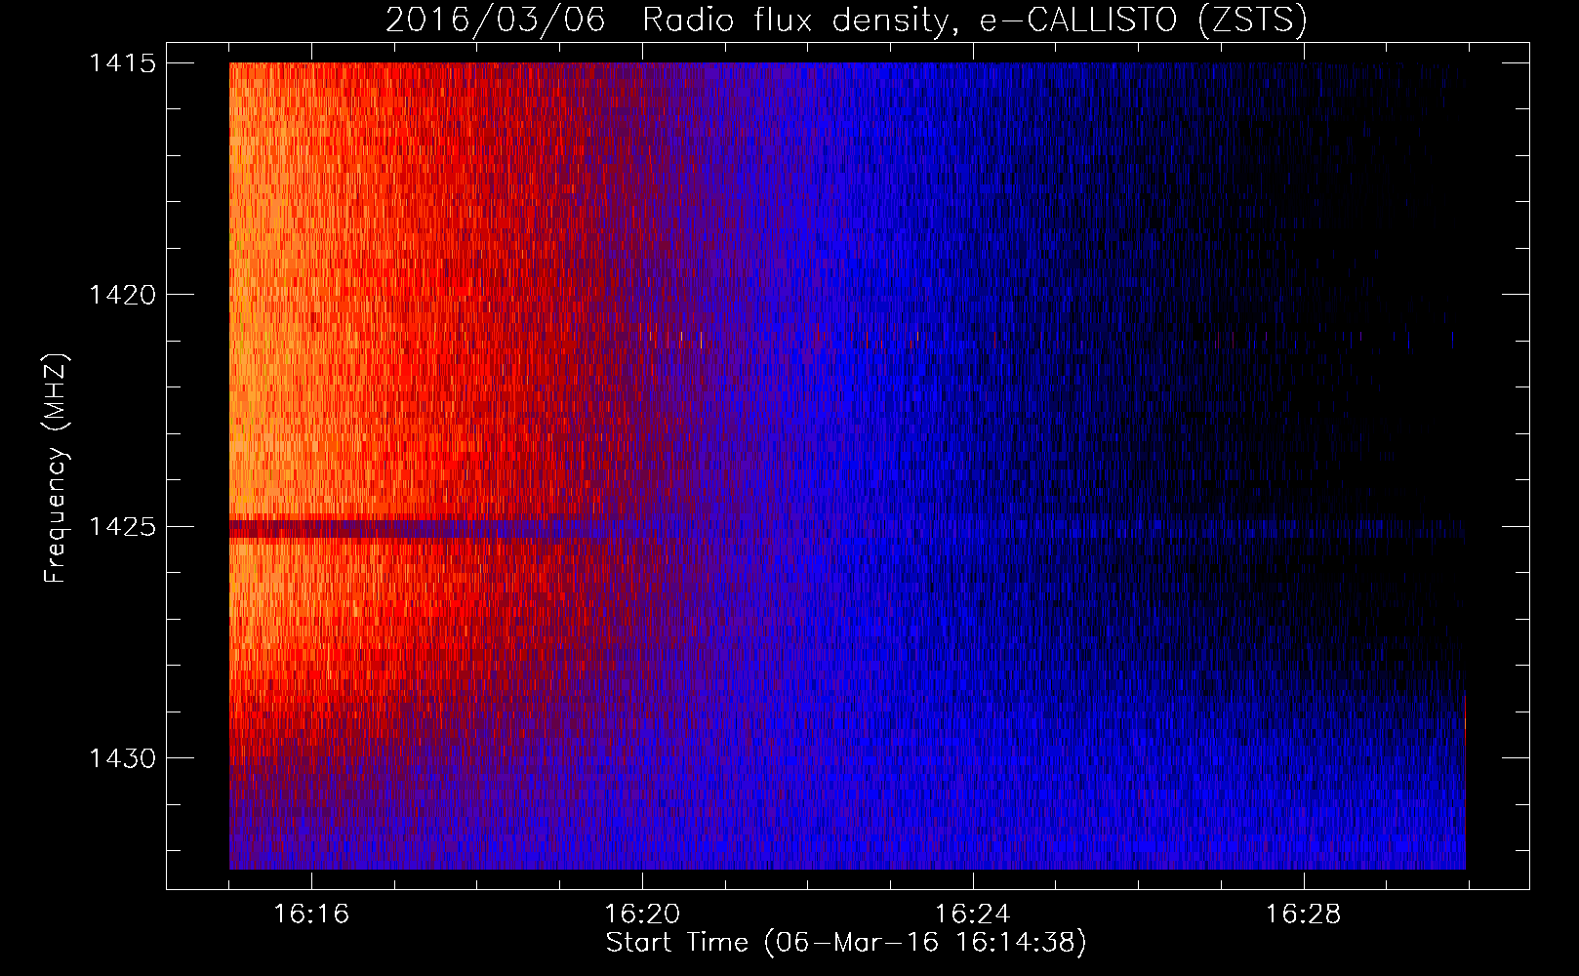Click the "Frequency (MHZ)" y-axis title
Image resolution: width=1579 pixels, height=976 pixels.
(55, 468)
